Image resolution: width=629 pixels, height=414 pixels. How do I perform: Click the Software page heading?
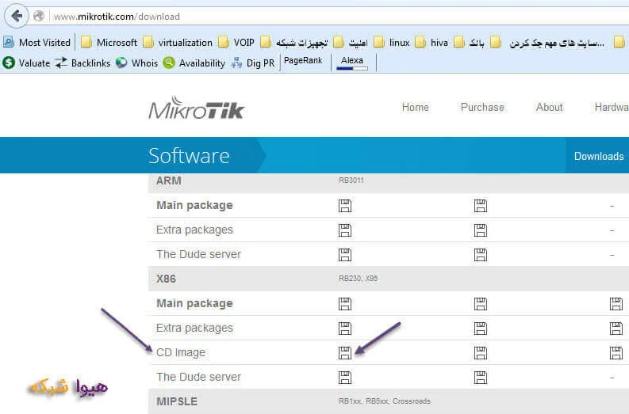point(189,156)
